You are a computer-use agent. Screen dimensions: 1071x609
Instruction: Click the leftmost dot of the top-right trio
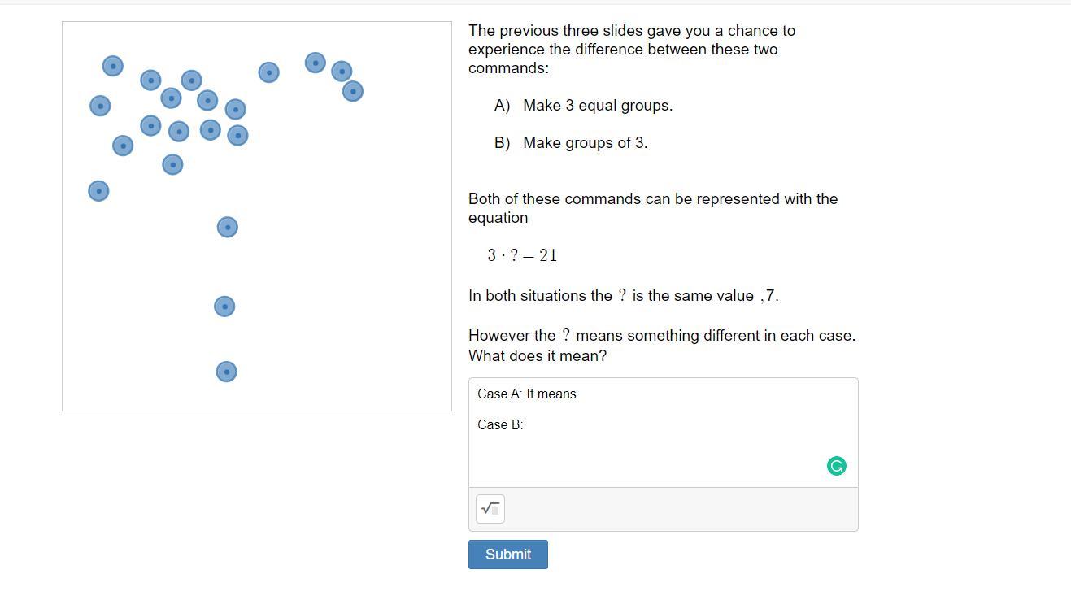[316, 63]
